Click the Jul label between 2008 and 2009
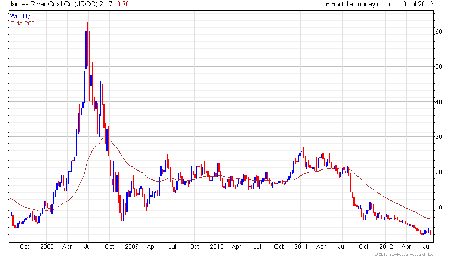The image size is (474, 258). tap(88, 246)
